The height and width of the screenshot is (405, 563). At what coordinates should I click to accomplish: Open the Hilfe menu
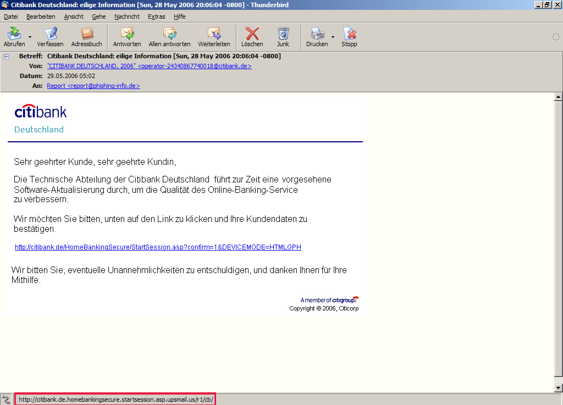pyautogui.click(x=180, y=16)
